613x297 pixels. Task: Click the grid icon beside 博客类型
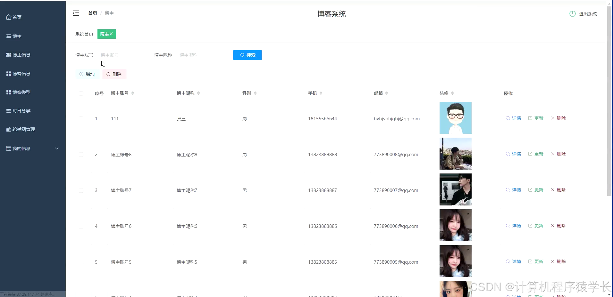[x=9, y=92]
